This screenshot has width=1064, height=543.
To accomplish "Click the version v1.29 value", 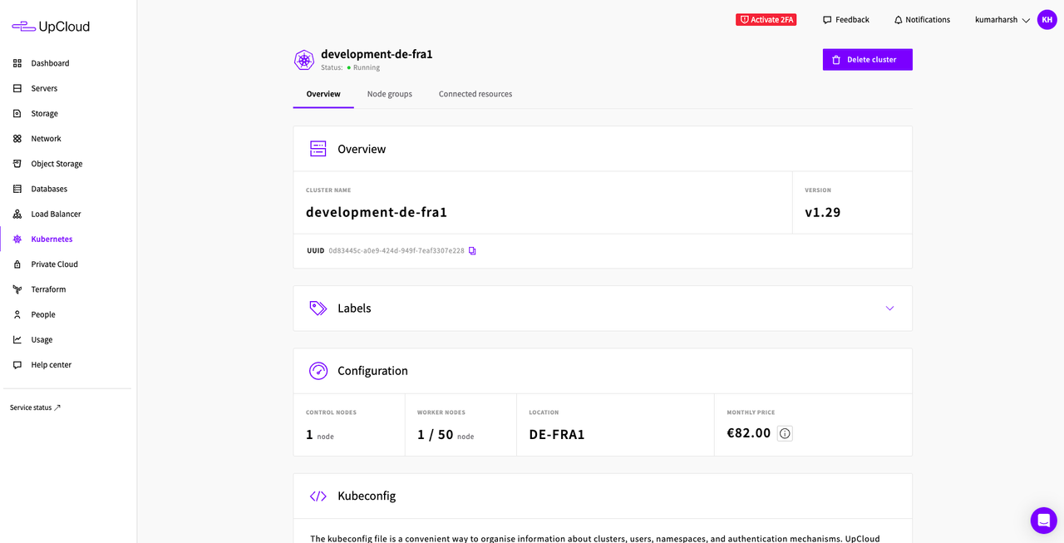I will 823,212.
